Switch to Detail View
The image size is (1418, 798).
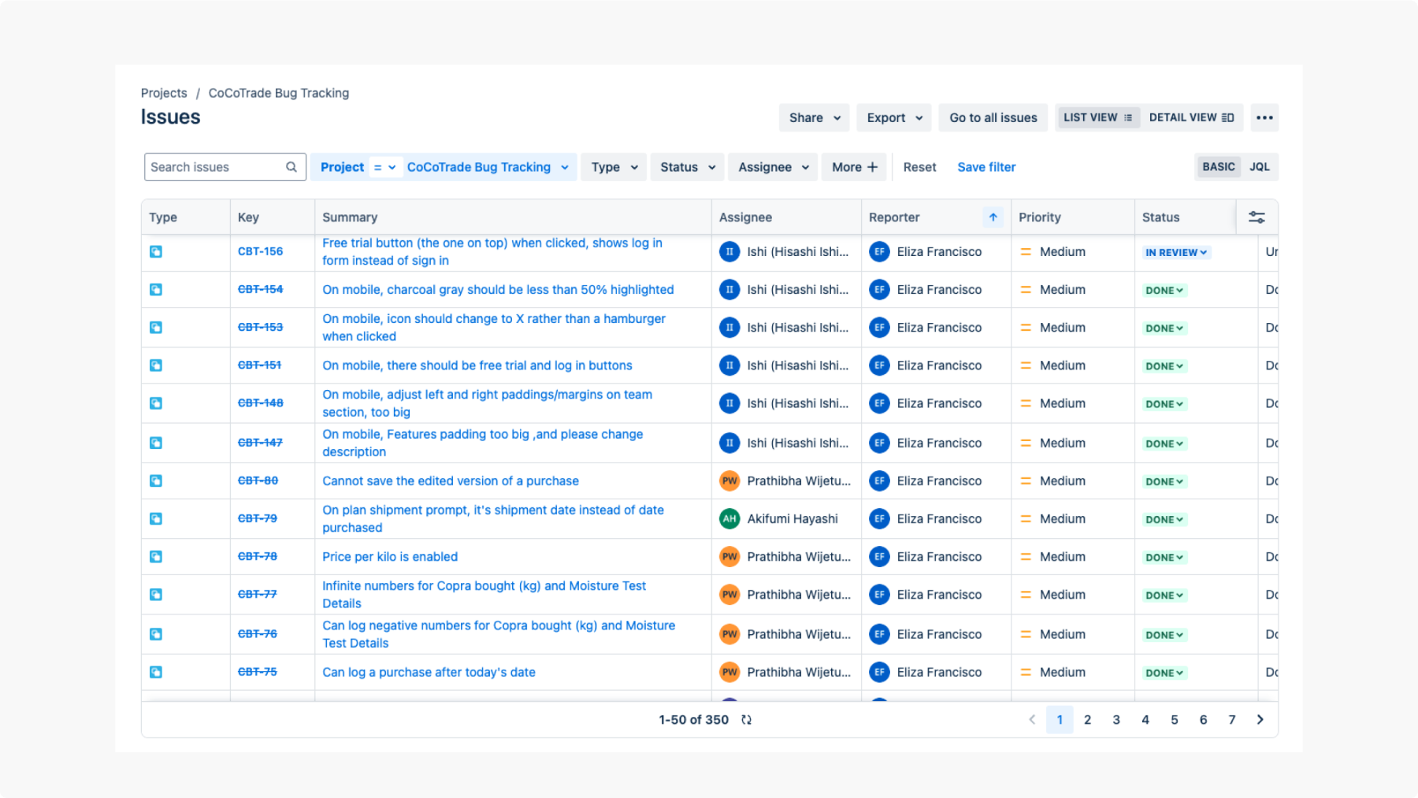(1191, 117)
